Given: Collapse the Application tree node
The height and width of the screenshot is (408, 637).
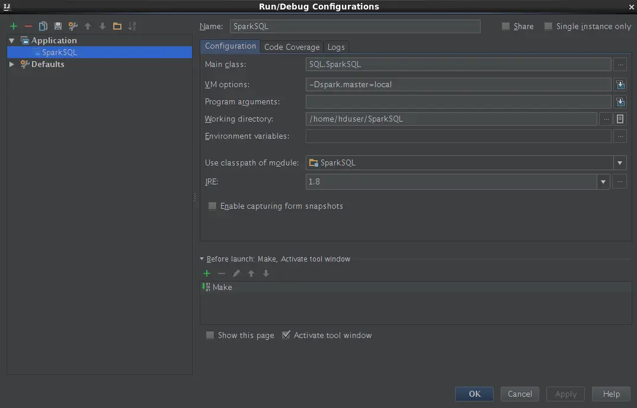Looking at the screenshot, I should [x=12, y=41].
